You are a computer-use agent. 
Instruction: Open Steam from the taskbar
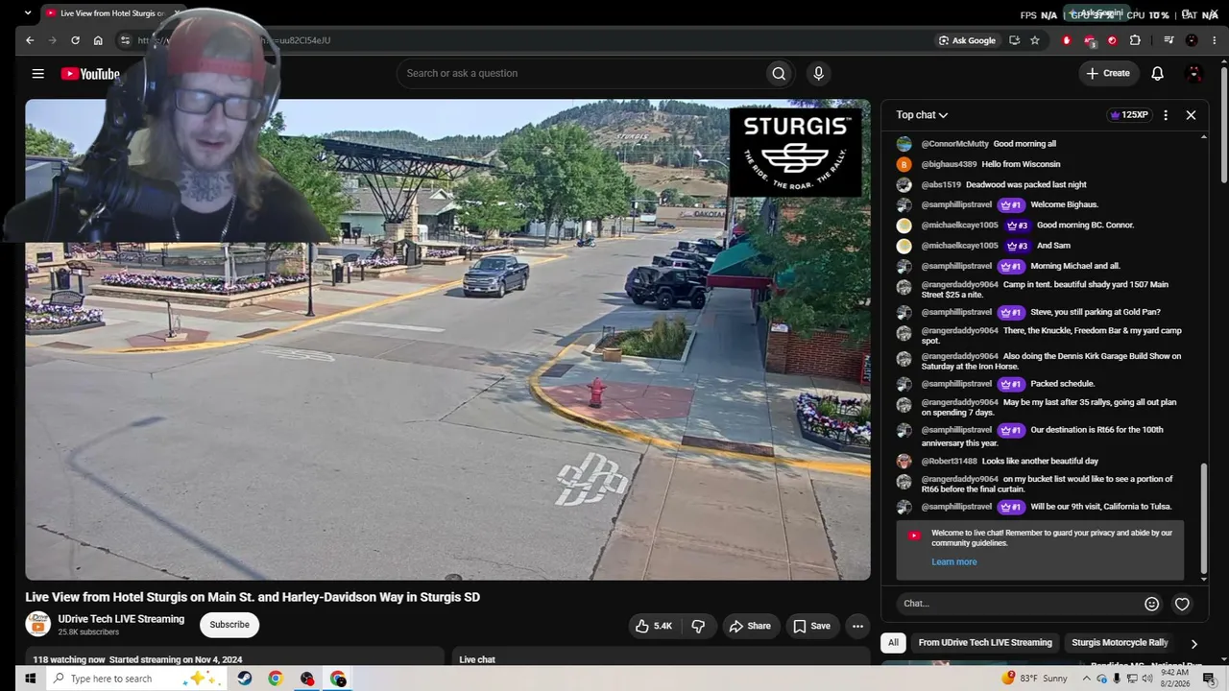pos(245,679)
